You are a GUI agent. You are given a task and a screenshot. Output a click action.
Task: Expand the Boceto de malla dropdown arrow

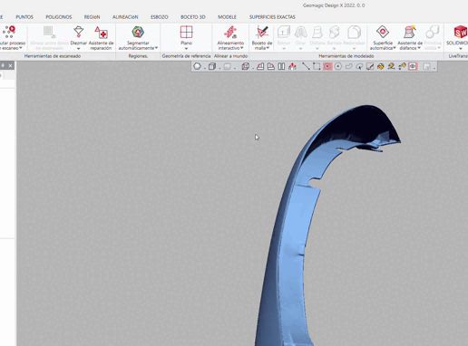(268, 48)
